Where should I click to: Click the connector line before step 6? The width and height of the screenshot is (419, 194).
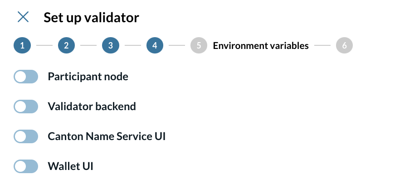[x=322, y=46]
